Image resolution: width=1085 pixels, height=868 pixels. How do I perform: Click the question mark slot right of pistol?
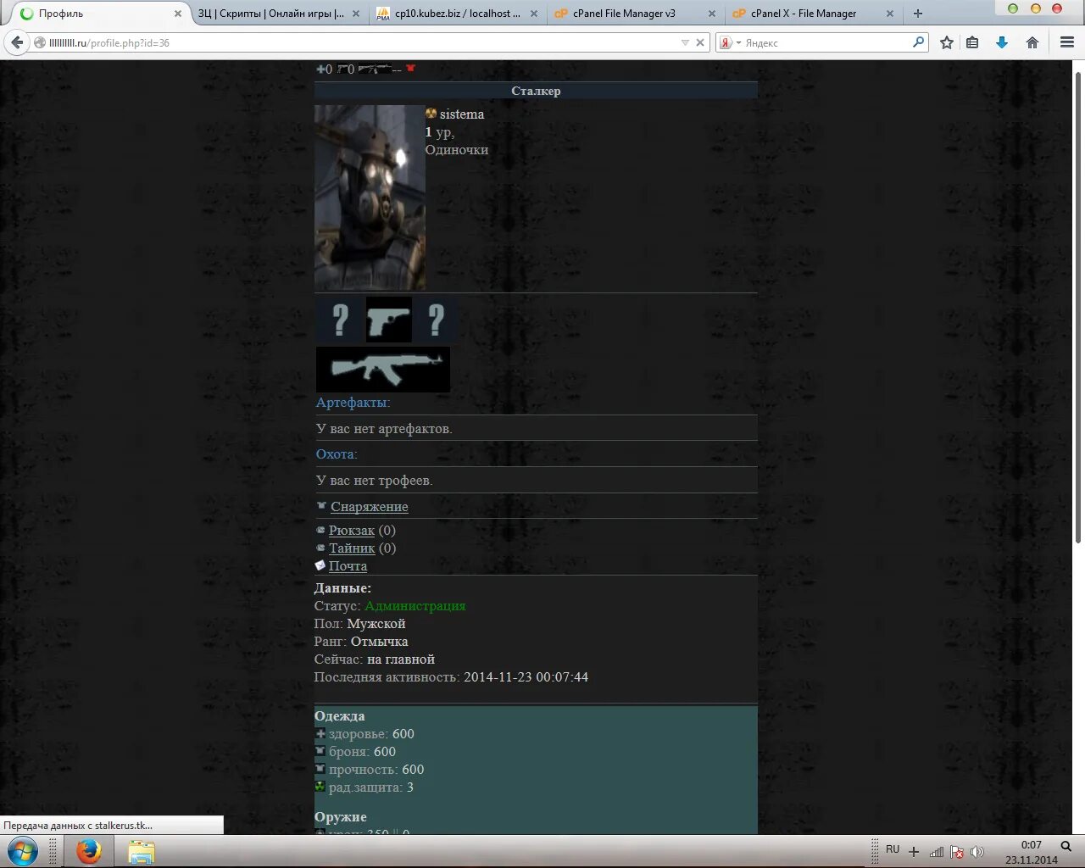(436, 320)
